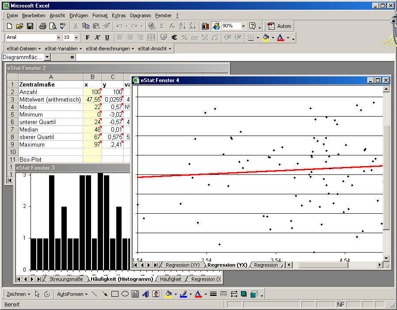Open the zoom 90% dropdown
The height and width of the screenshot is (310, 397).
coord(243,26)
